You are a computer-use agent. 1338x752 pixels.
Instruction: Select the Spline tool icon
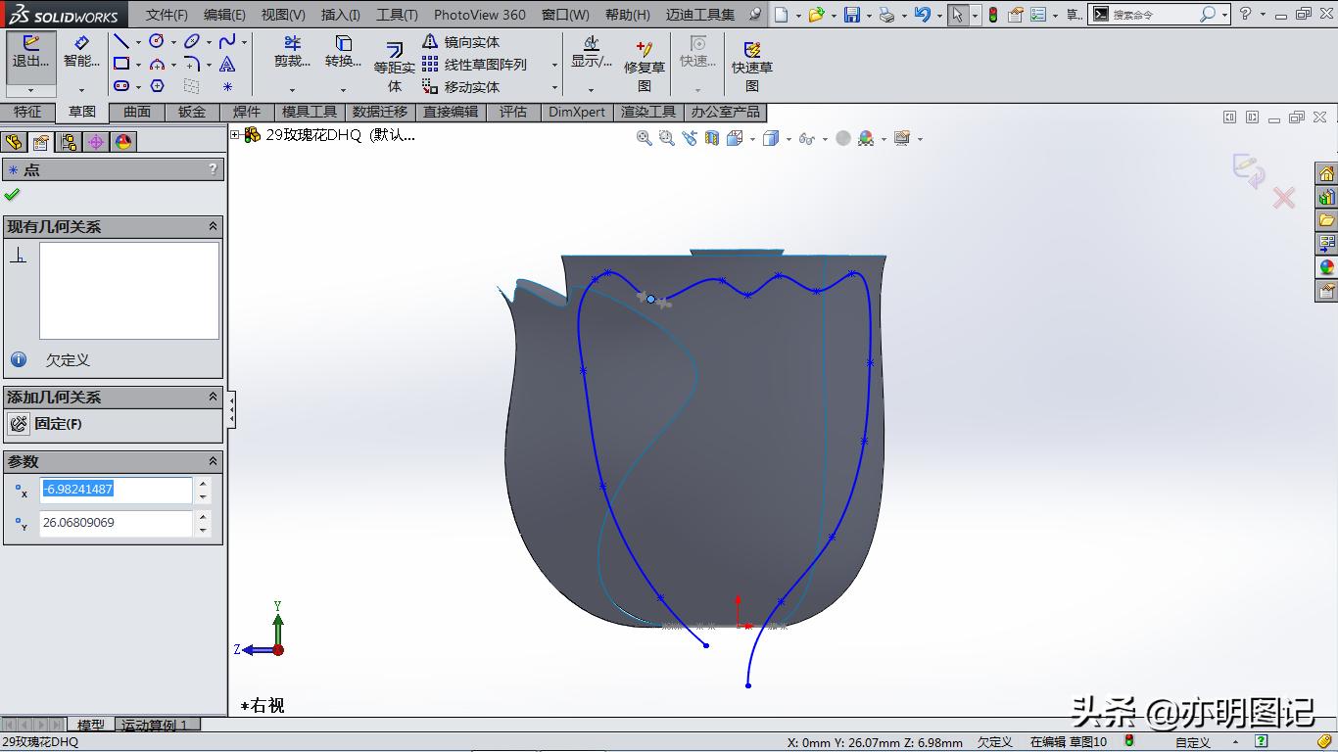click(x=227, y=41)
